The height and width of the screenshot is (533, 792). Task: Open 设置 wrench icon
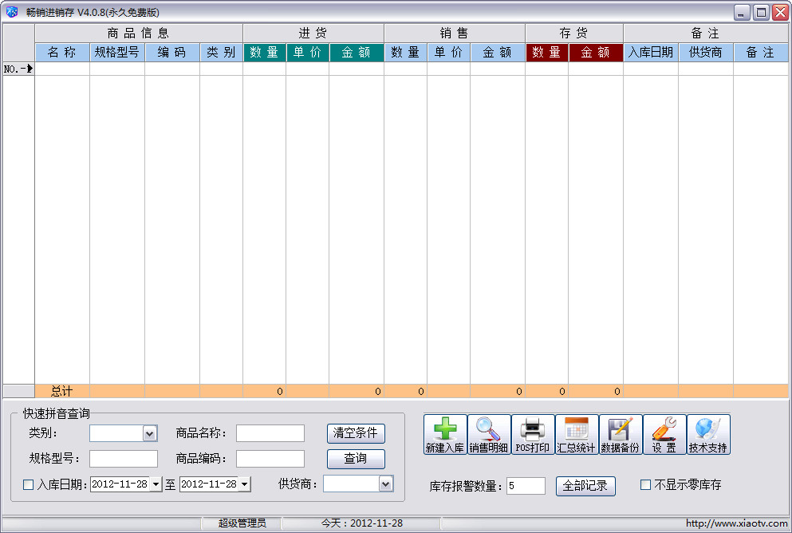click(x=664, y=434)
